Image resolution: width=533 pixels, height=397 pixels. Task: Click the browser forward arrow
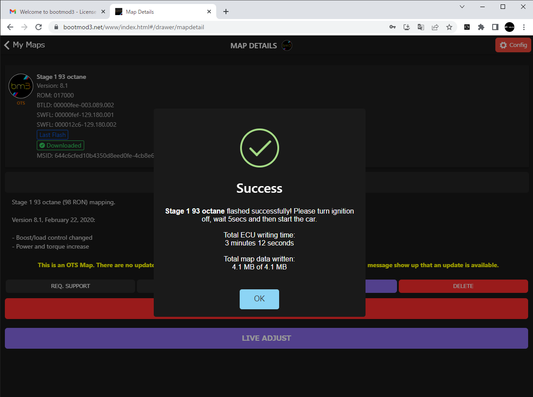[x=25, y=27]
